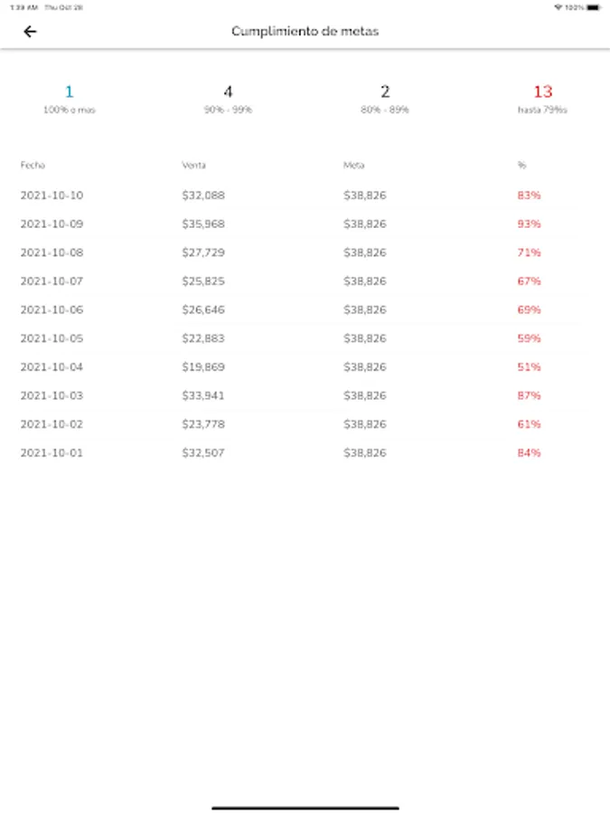Image resolution: width=610 pixels, height=814 pixels.
Task: Tap the Meta column header
Action: (x=353, y=166)
